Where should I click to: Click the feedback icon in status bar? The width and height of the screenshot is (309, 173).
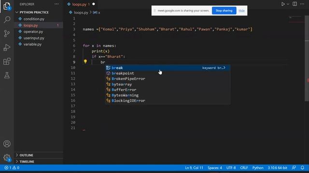[294, 168]
